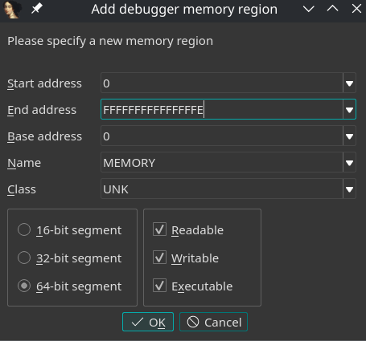Choose the 64-bit segment radio button
The width and height of the screenshot is (366, 341).
pos(24,286)
